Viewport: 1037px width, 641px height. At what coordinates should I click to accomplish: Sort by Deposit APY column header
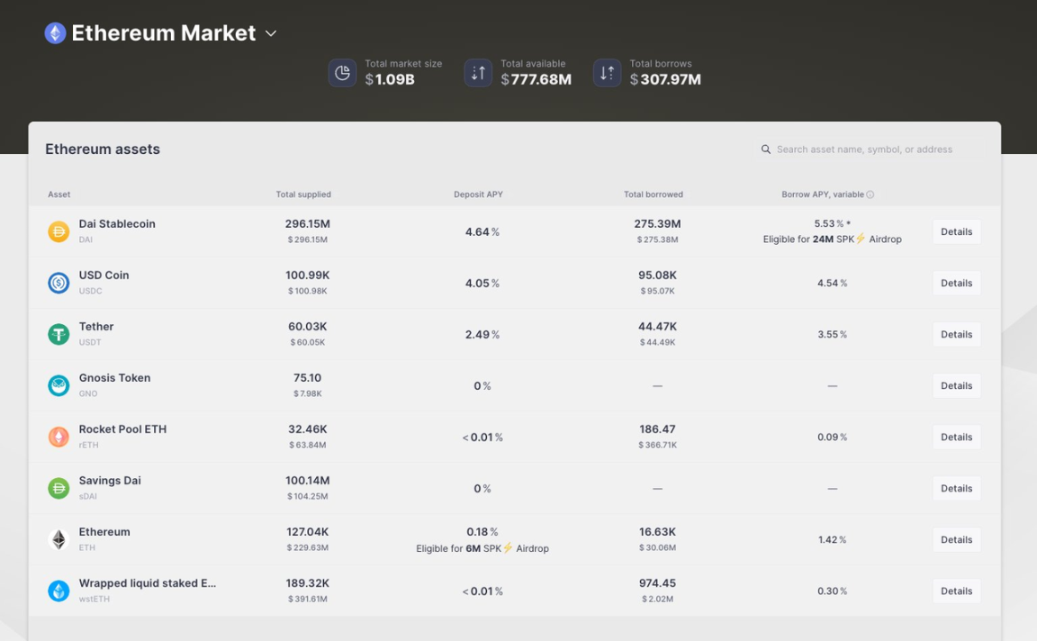point(478,194)
